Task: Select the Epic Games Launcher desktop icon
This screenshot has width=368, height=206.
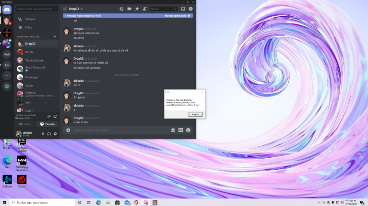Action: pyautogui.click(x=22, y=145)
